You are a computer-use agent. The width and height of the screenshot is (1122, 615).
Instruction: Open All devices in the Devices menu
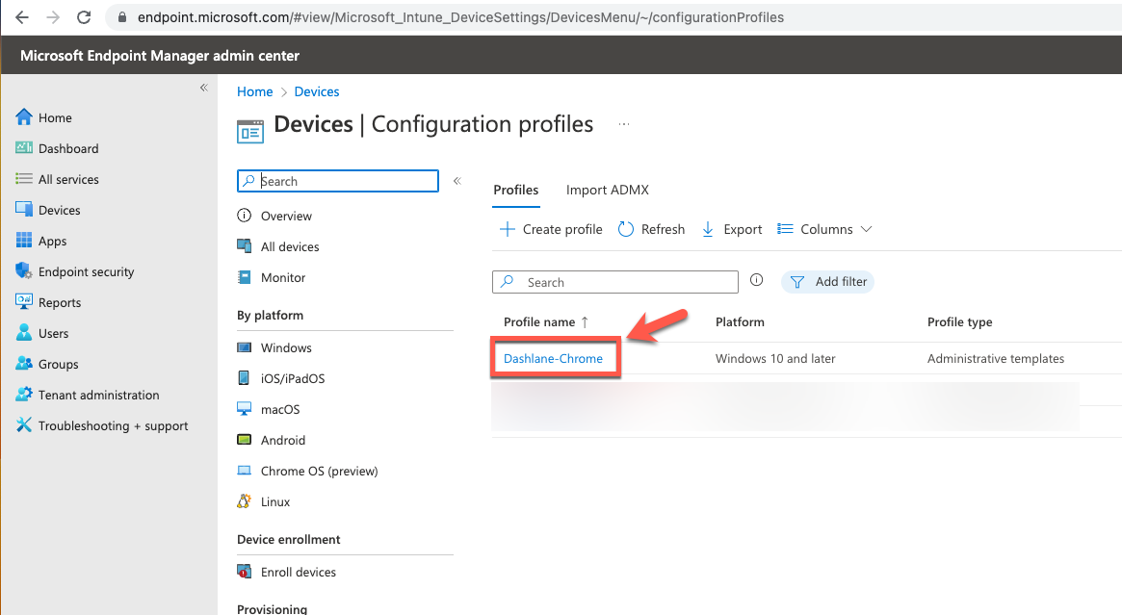(290, 246)
